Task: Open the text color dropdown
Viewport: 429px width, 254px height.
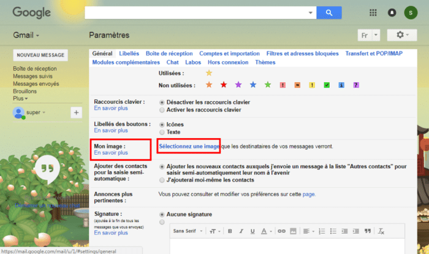Action: (x=266, y=231)
